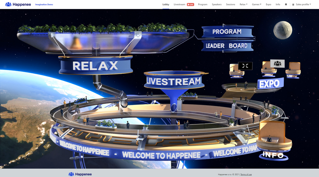Select the XLAB expo booth screen
319x177 pixels.
[x=245, y=66]
